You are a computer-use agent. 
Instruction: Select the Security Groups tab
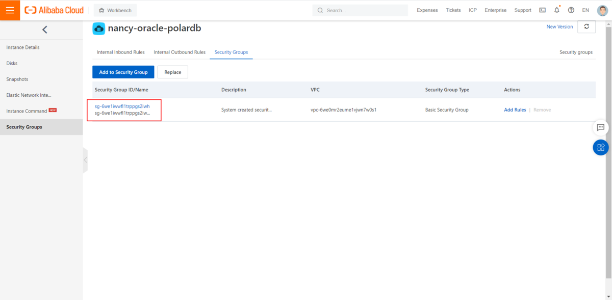(x=231, y=52)
